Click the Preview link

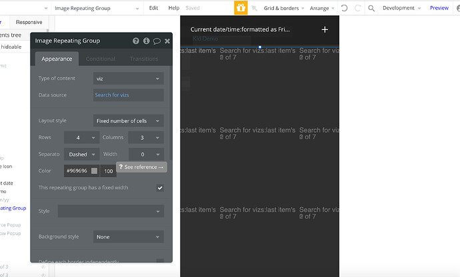pos(439,8)
